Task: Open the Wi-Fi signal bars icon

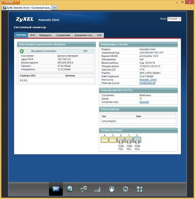Action: [97, 189]
